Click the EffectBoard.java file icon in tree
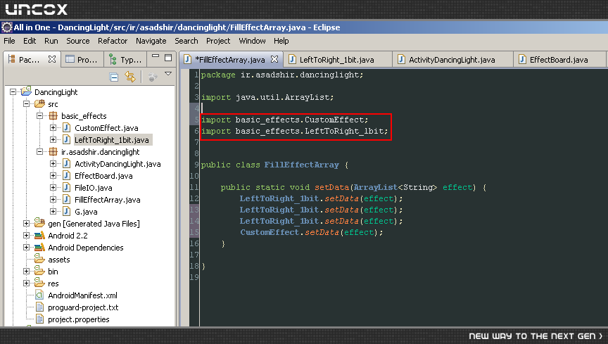Image resolution: width=608 pixels, height=344 pixels. pos(67,176)
